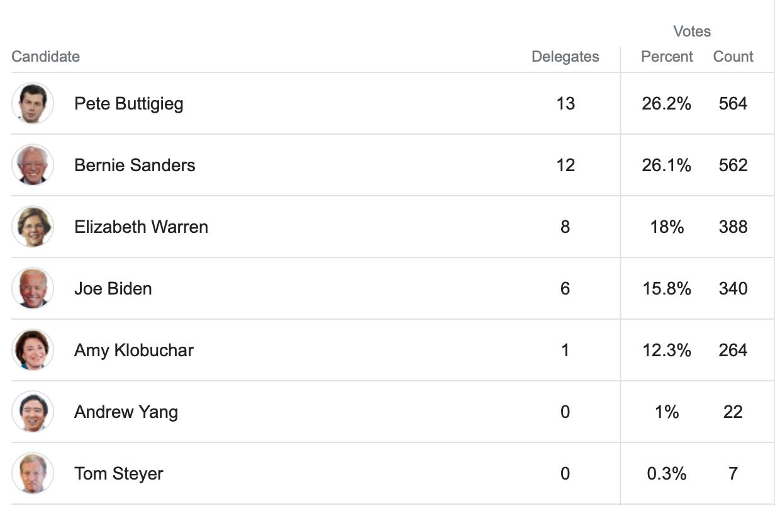Click Amy Klobuchar's portrait thumbnail

click(x=33, y=350)
